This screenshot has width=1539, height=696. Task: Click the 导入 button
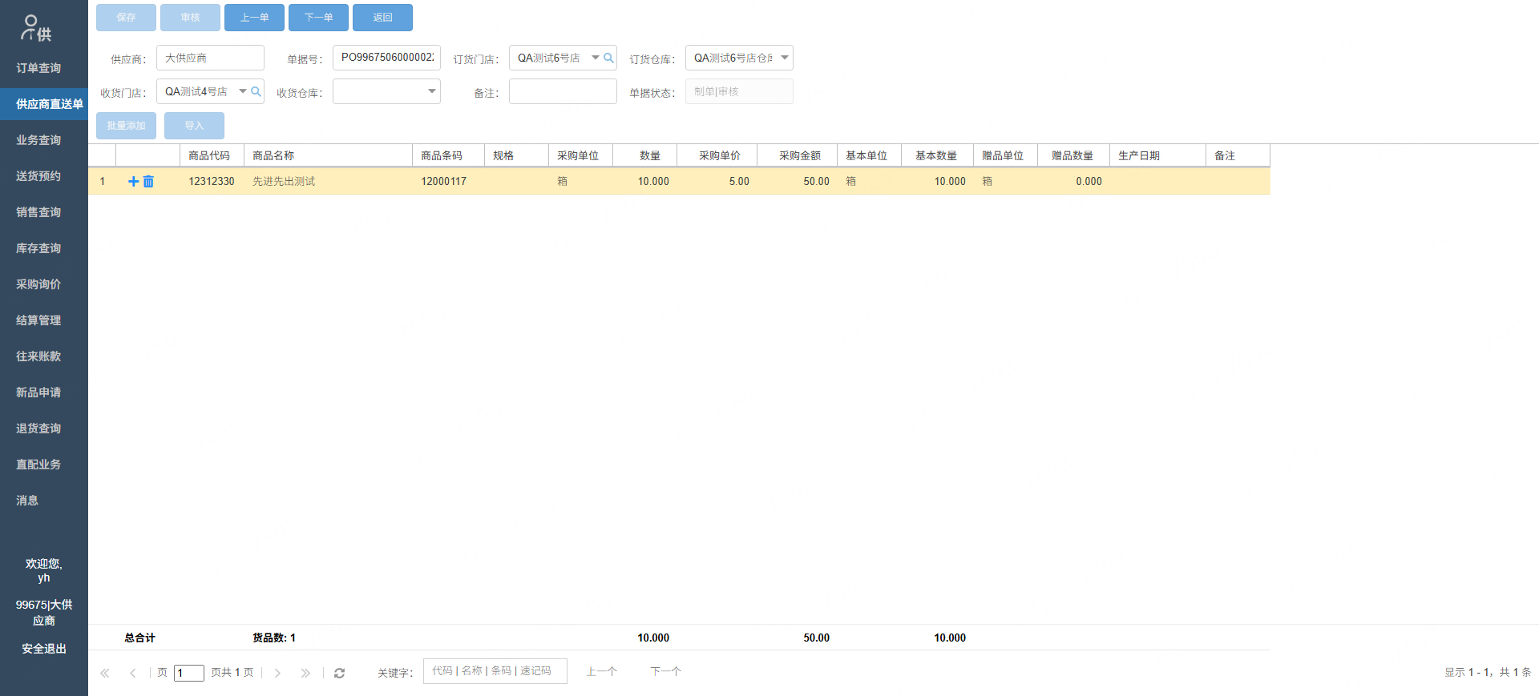coord(194,126)
